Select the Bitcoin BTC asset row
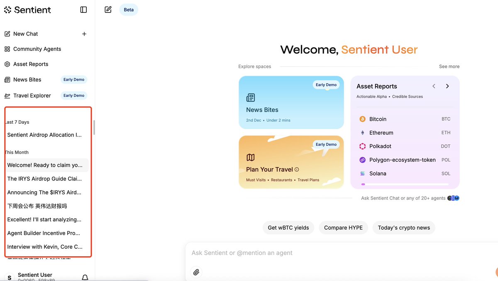498x281 pixels. (x=405, y=119)
